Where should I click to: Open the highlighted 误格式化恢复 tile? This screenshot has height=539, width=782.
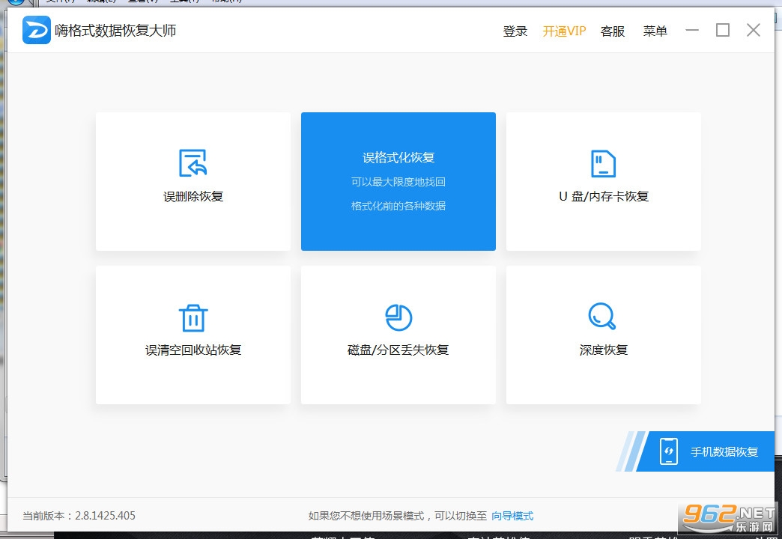pos(398,181)
